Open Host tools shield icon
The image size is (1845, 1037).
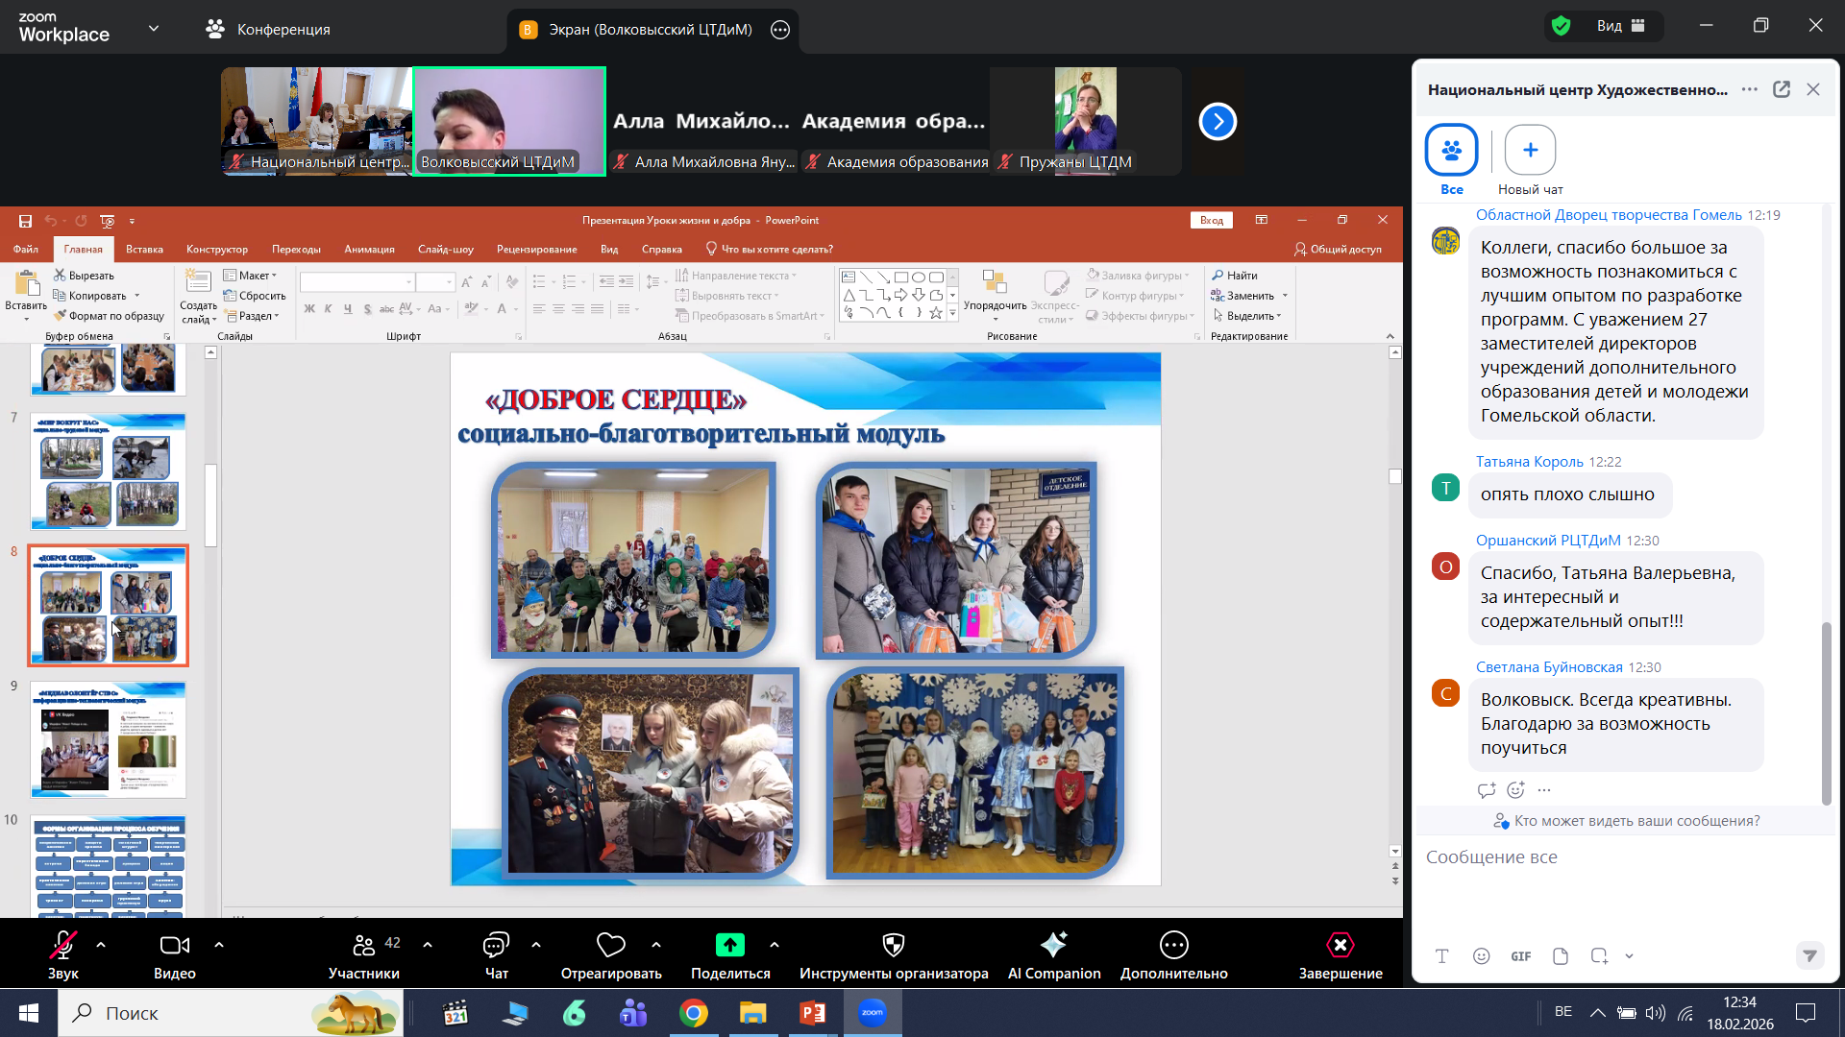(x=893, y=946)
